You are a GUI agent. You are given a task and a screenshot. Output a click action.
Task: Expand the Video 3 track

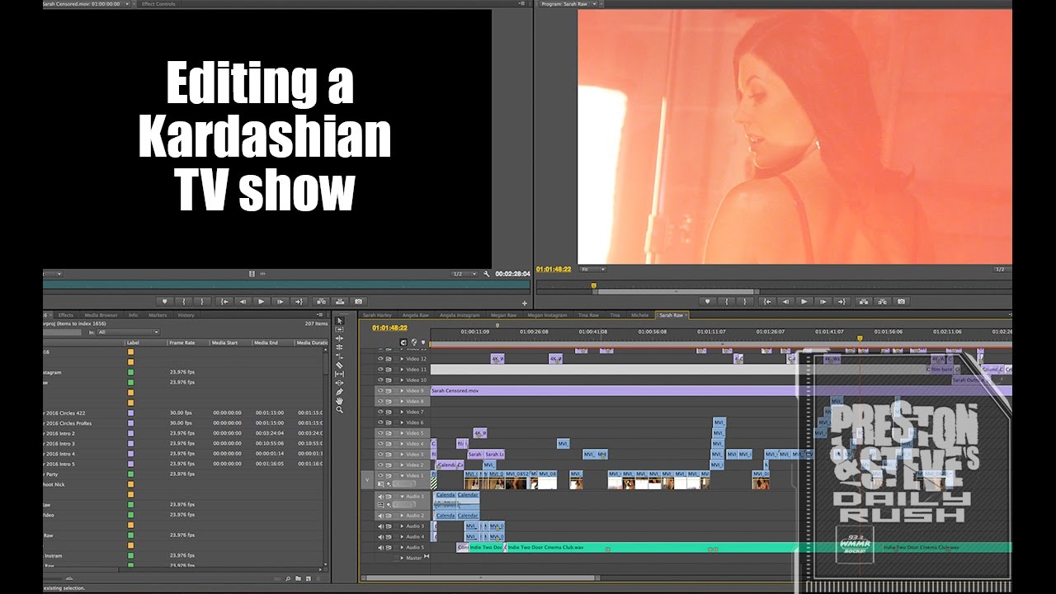403,455
